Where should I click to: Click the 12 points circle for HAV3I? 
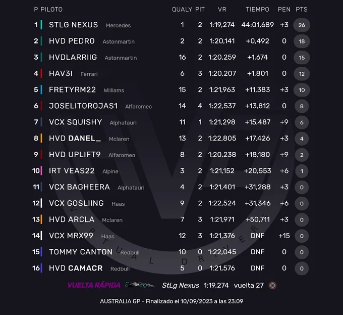click(302, 74)
